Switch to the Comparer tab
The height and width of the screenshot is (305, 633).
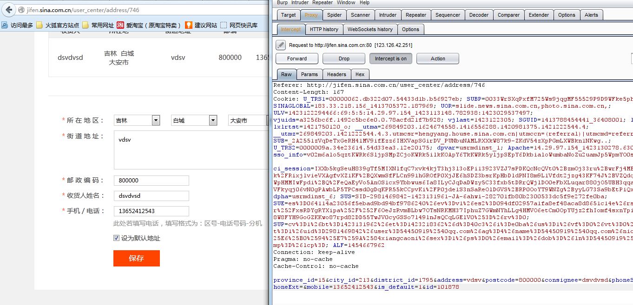508,15
